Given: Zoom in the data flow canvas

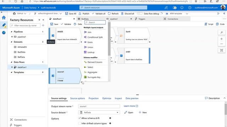Looking at the screenshot, I should (x=221, y=39).
